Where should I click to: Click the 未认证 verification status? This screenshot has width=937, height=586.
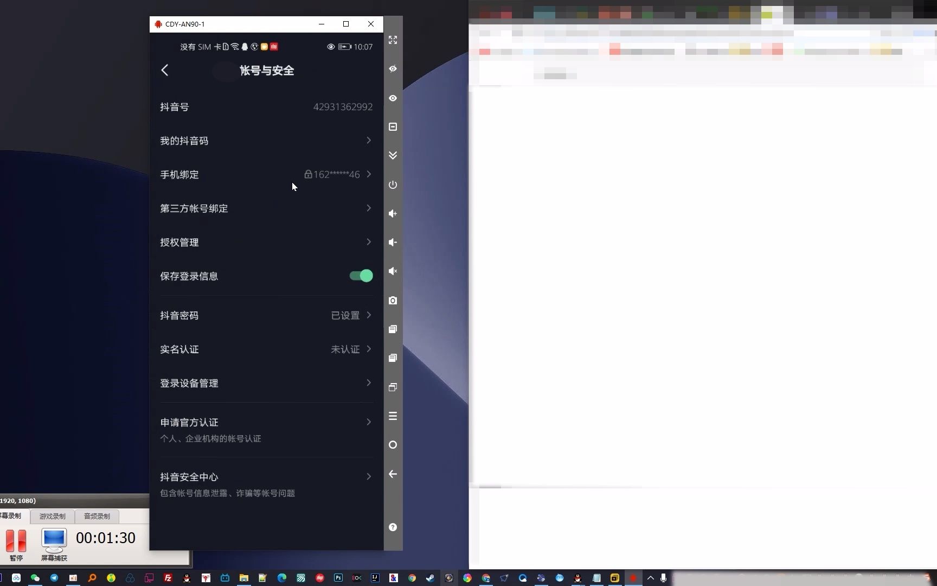click(x=345, y=349)
